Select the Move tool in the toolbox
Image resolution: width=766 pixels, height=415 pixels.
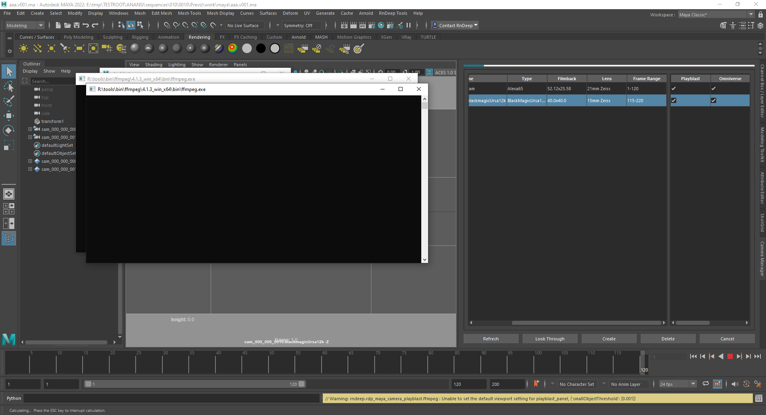point(8,116)
